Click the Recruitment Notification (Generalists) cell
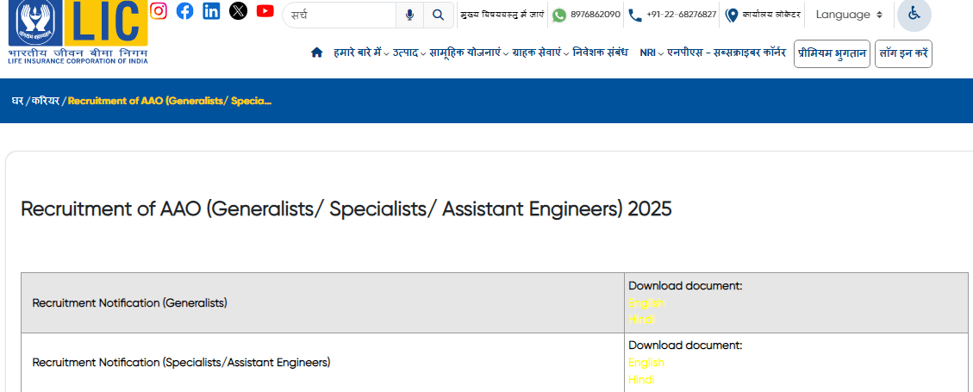Viewport: 973px width, 392px height. tap(322, 303)
